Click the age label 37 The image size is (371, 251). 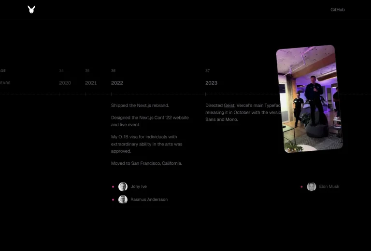[x=208, y=71]
